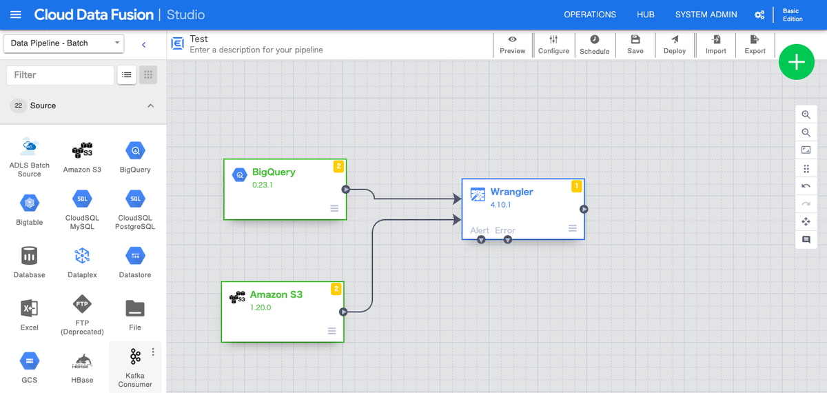Select the Excel source plugin
The height and width of the screenshot is (393, 827).
[x=29, y=314]
